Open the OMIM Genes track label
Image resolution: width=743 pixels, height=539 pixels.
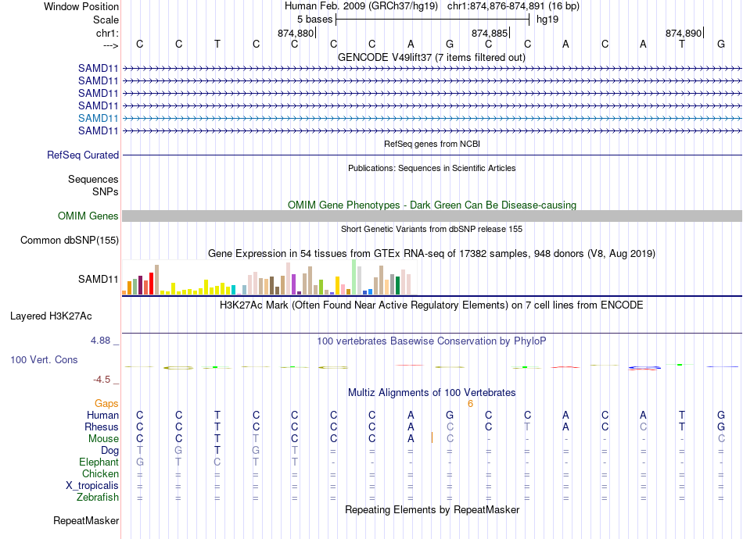coord(88,216)
